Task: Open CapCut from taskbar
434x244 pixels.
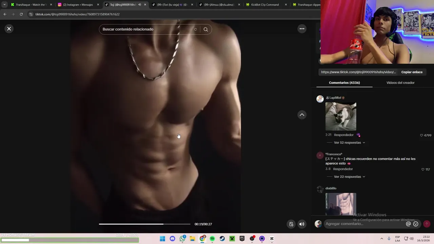Action: 272,239
